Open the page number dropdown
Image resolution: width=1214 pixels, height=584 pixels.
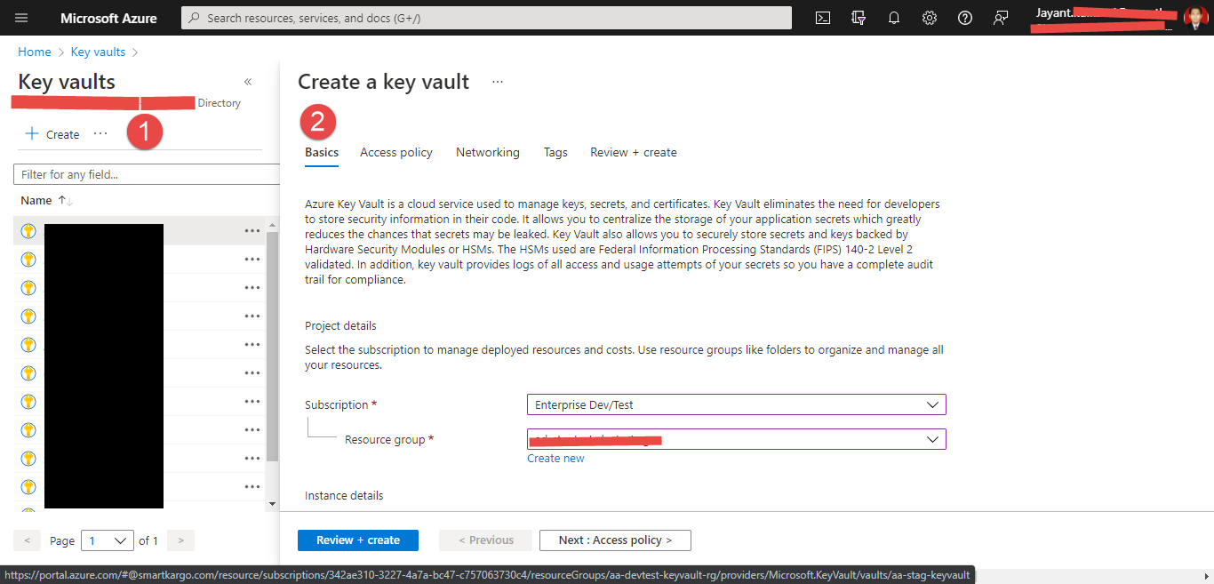point(106,540)
